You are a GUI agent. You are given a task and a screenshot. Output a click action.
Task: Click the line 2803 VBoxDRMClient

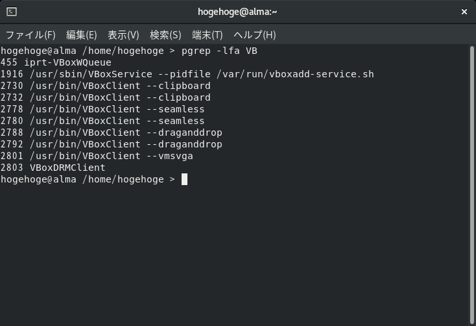click(x=53, y=168)
